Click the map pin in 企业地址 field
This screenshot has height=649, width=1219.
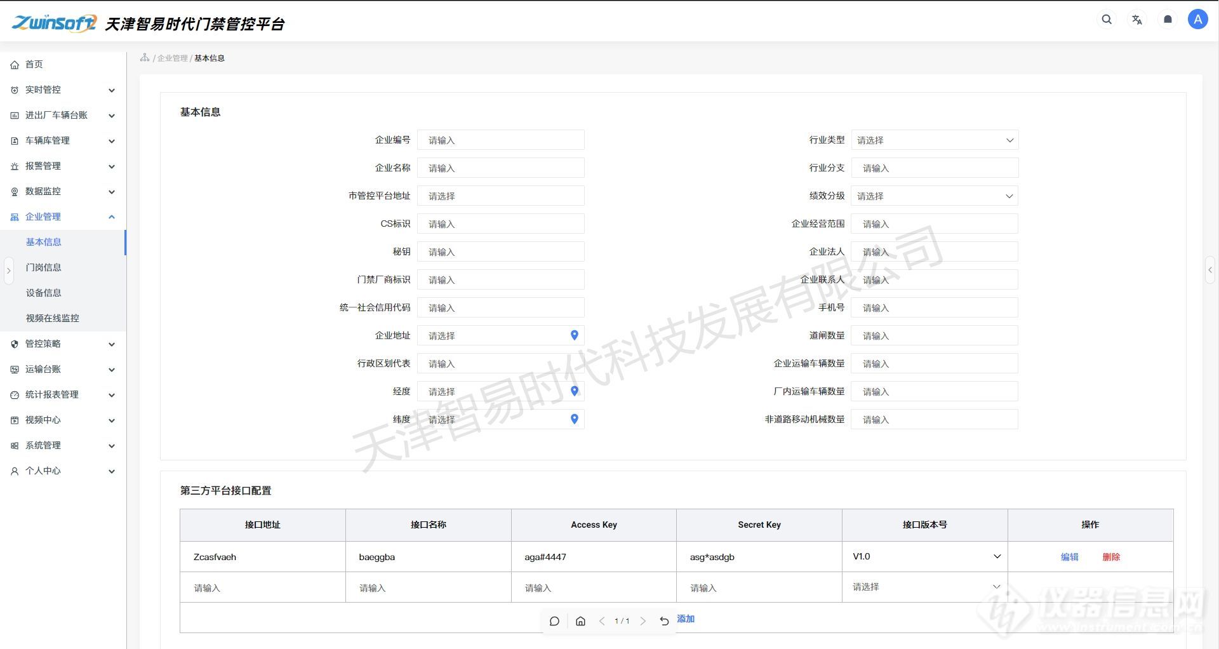575,335
